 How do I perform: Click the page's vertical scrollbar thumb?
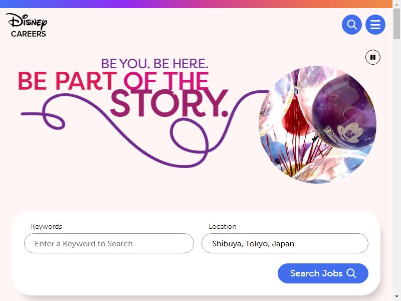click(x=396, y=24)
